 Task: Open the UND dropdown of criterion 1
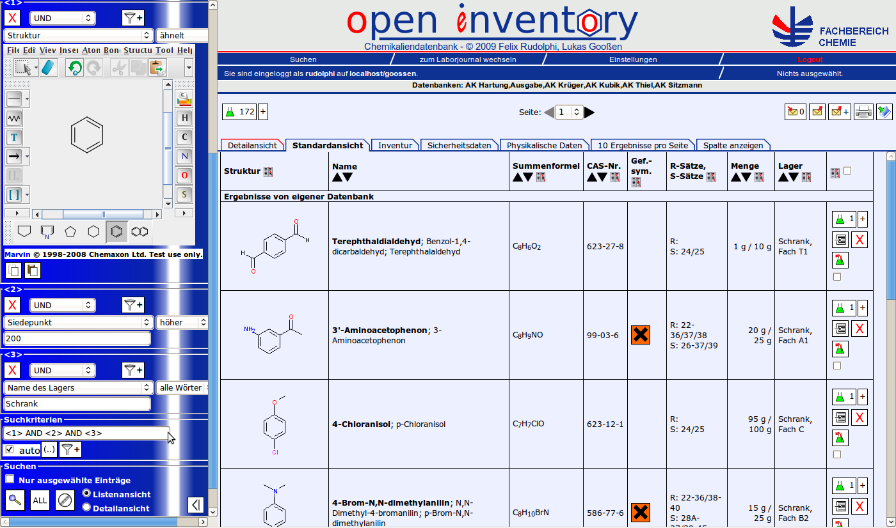(63, 18)
